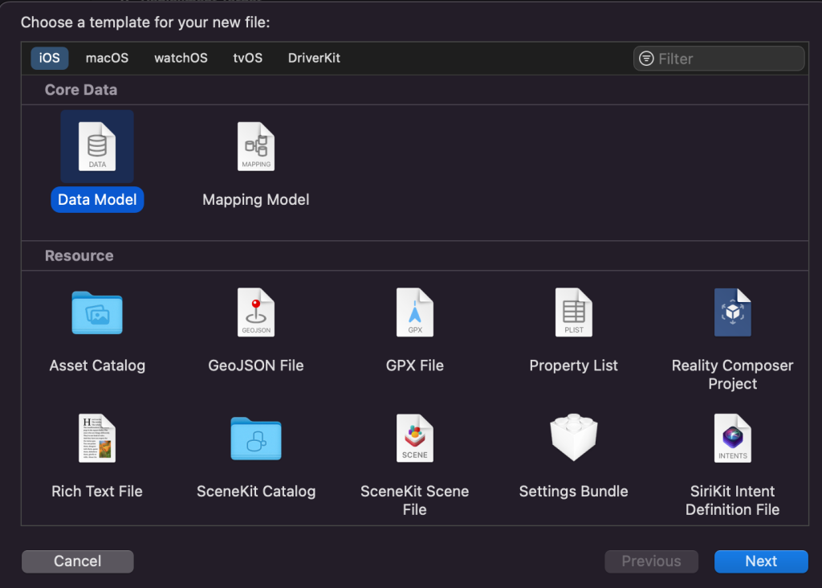Switch to the tvOS tab
The height and width of the screenshot is (588, 822).
click(247, 58)
